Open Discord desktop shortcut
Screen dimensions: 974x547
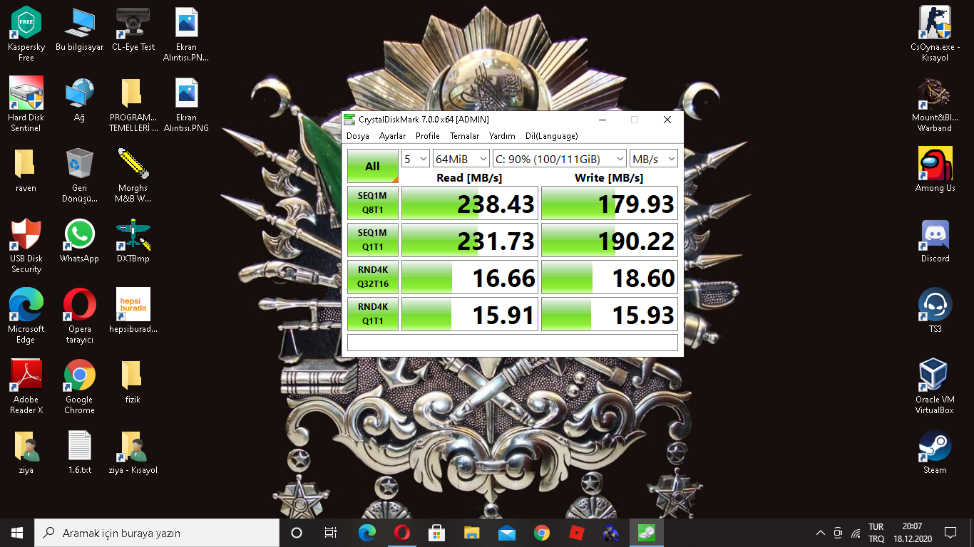pyautogui.click(x=935, y=241)
